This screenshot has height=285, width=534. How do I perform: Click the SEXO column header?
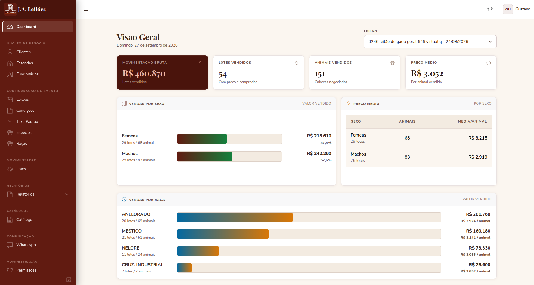point(356,121)
